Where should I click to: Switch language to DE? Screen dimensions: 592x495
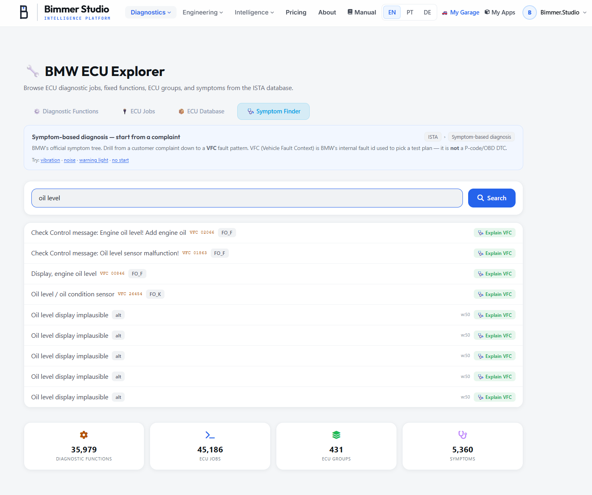(x=428, y=12)
